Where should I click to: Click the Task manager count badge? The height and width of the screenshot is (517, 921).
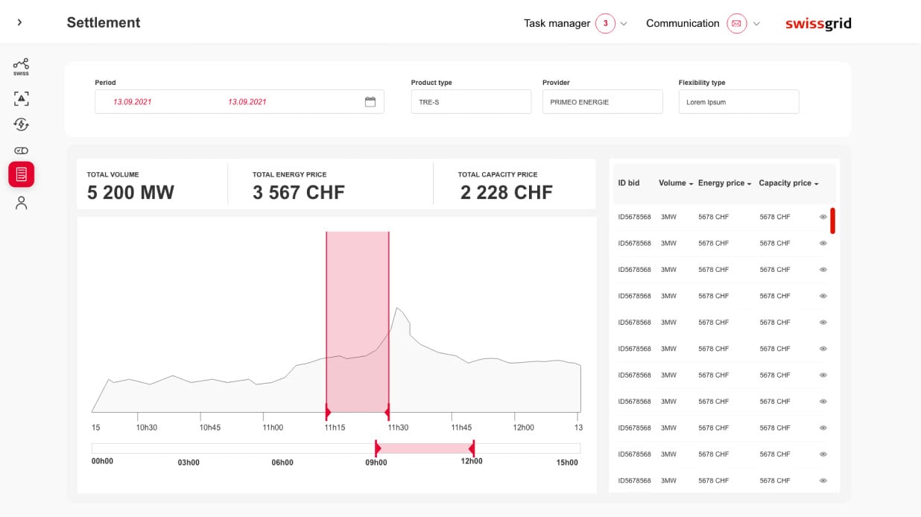[605, 24]
